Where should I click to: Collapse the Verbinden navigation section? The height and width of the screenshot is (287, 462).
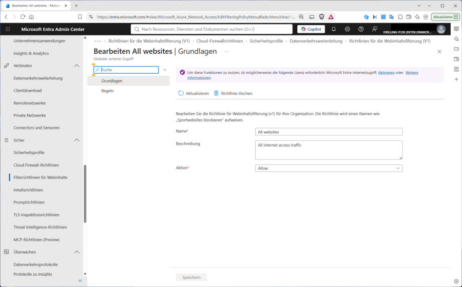click(76, 66)
